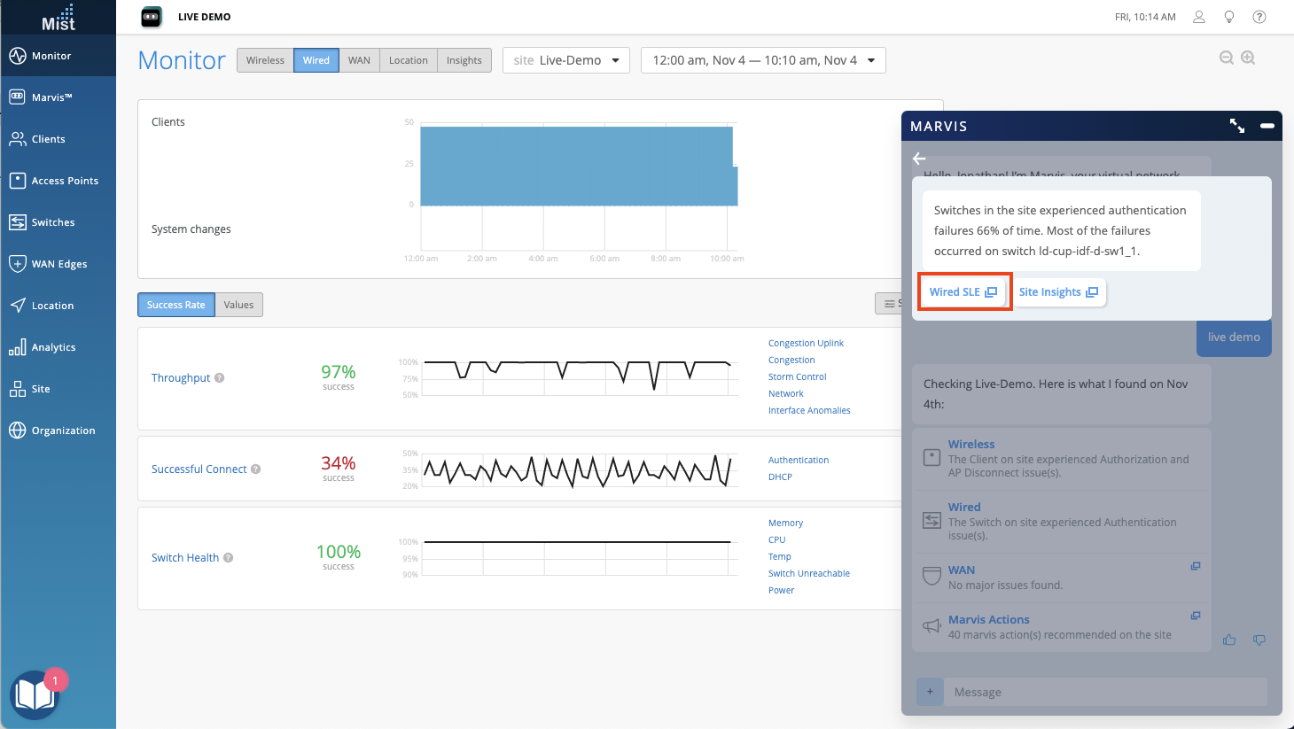Expand the Marvis chat panel to fullscreen
The height and width of the screenshot is (729, 1294).
1237,126
